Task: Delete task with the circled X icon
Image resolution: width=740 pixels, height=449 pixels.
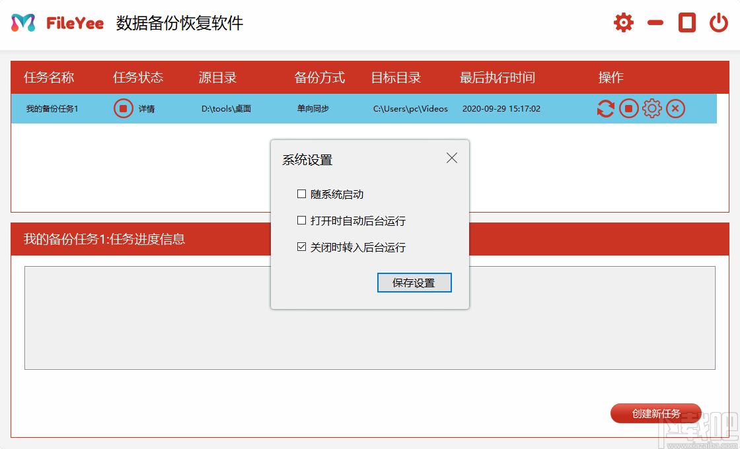Action: pos(675,108)
